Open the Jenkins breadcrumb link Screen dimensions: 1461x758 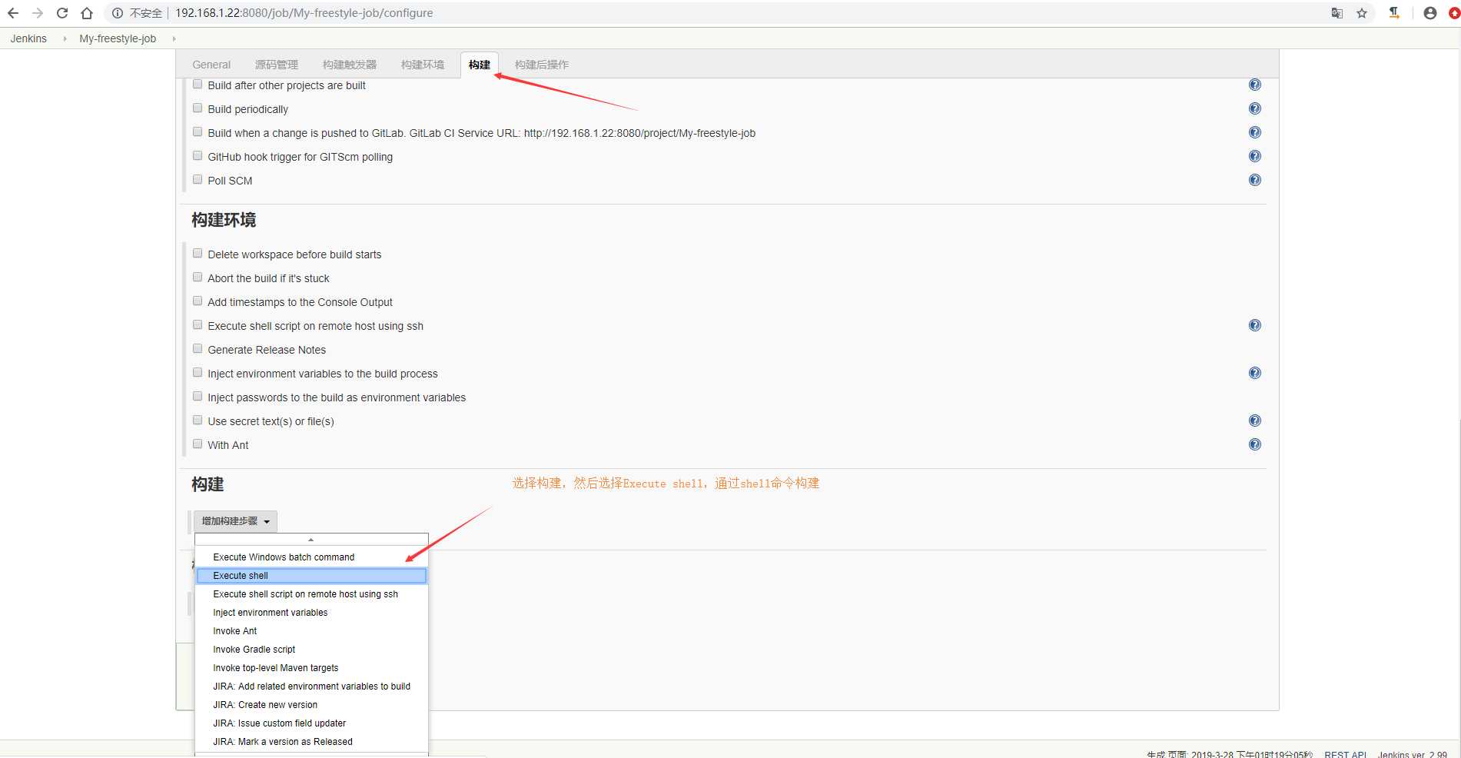click(x=28, y=38)
